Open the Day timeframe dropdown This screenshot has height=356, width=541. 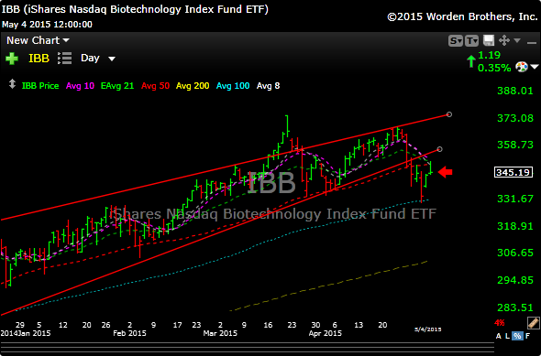tap(97, 59)
